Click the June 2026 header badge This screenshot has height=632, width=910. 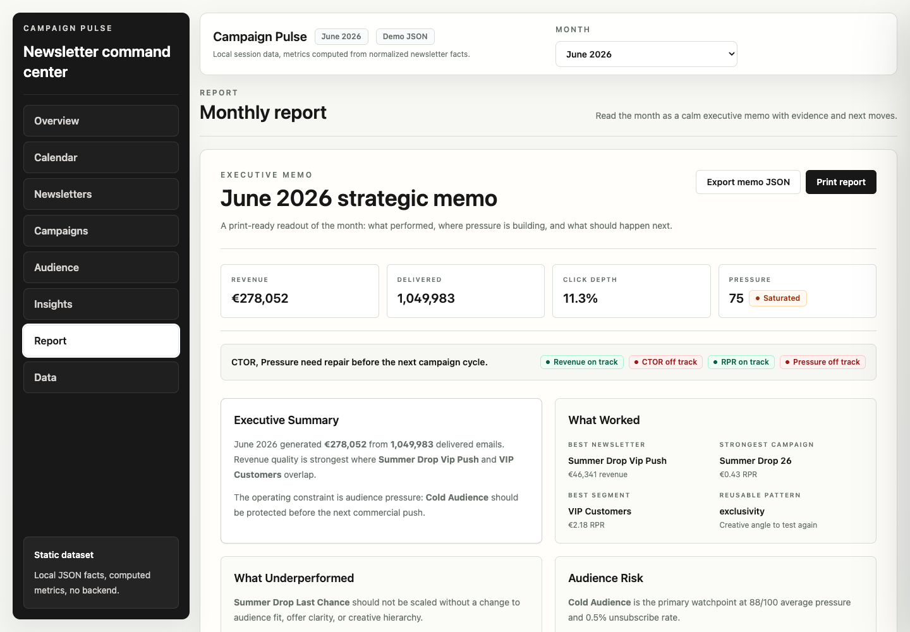click(x=341, y=37)
